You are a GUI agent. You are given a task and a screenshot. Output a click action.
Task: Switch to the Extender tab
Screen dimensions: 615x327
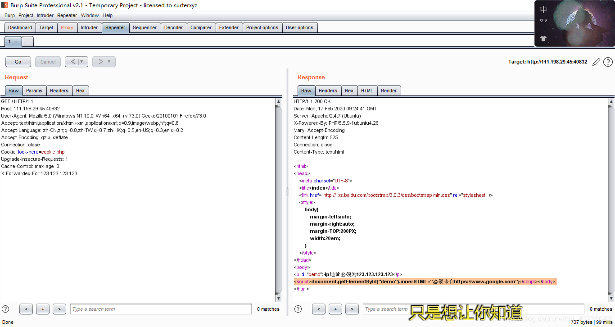229,27
